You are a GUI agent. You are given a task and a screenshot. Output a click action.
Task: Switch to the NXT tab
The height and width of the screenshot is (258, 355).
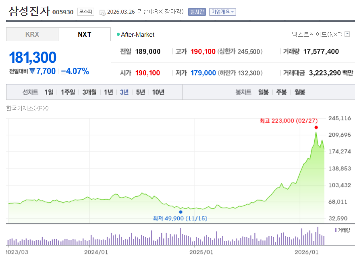click(85, 34)
